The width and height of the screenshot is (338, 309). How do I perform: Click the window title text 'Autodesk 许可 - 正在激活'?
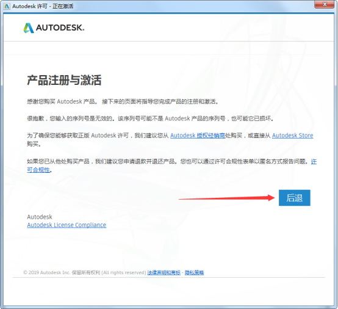pos(43,6)
